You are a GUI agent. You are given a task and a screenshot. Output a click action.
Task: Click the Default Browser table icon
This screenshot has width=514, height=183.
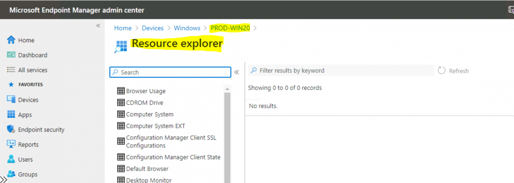click(121, 169)
